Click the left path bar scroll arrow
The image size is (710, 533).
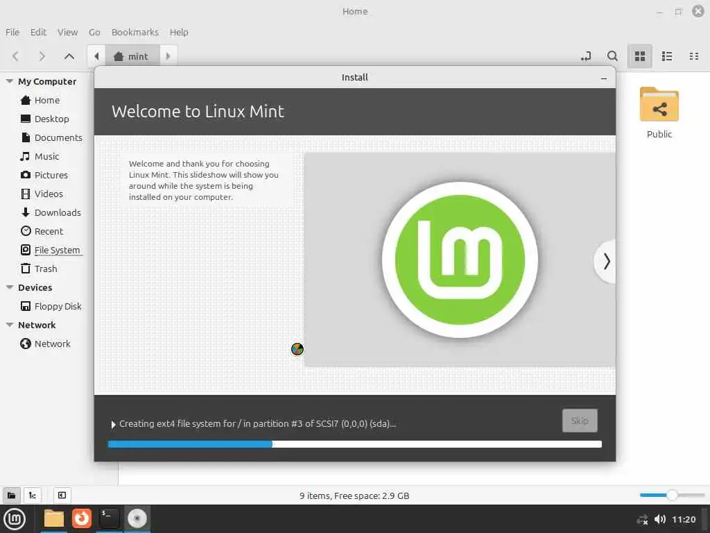coord(96,56)
